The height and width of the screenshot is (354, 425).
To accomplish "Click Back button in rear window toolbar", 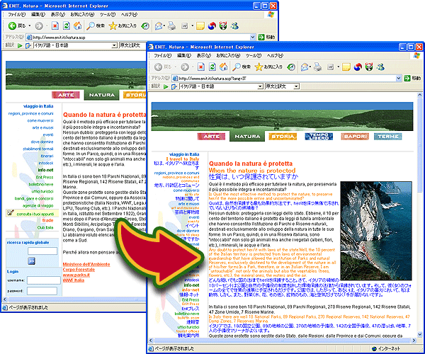I will pos(16,25).
